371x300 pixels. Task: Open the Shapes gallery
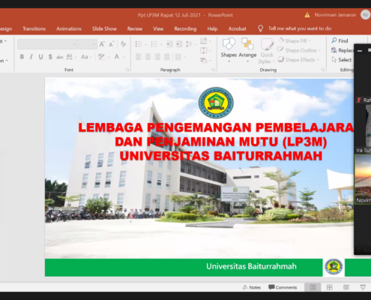(x=229, y=50)
